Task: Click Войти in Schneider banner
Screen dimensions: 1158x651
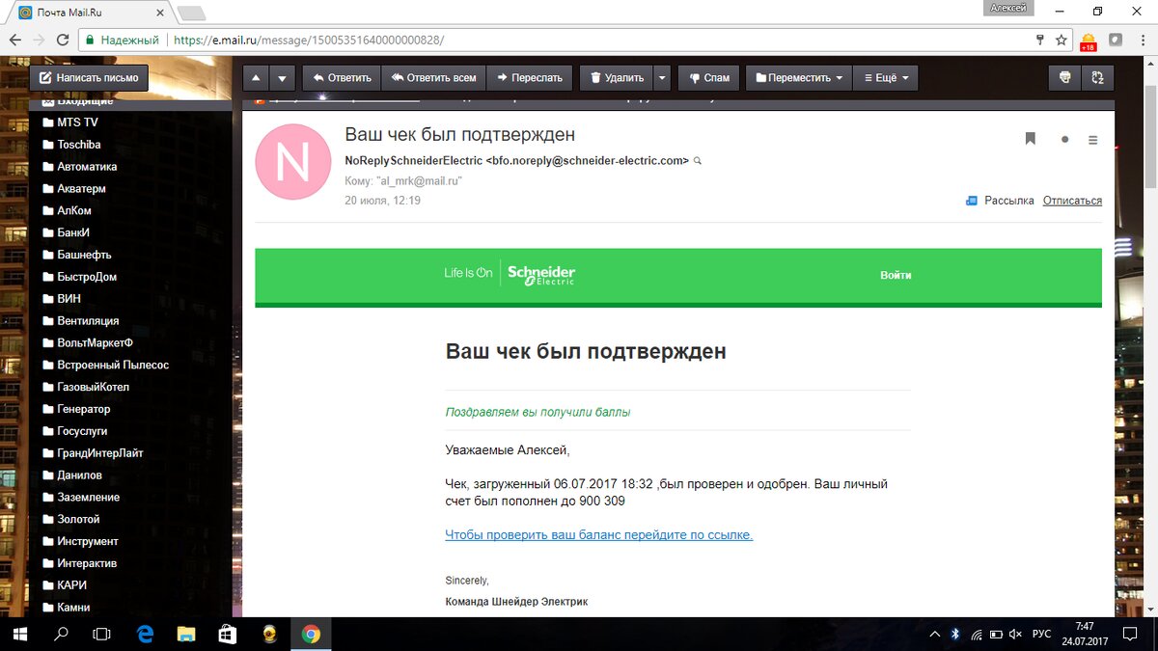Action: tap(896, 275)
